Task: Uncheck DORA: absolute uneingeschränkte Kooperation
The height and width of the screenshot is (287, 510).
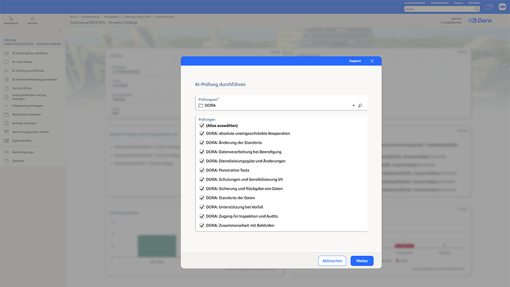Action: click(202, 133)
